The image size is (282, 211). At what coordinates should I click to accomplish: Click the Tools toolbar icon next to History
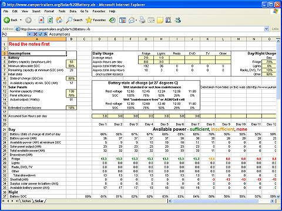coord(123,20)
